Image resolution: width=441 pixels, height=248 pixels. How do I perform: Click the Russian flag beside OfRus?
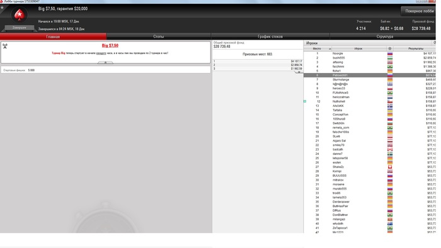(390, 210)
